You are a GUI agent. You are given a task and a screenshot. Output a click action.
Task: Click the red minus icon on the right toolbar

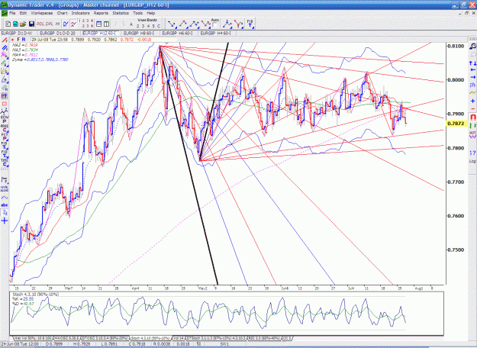click(472, 108)
